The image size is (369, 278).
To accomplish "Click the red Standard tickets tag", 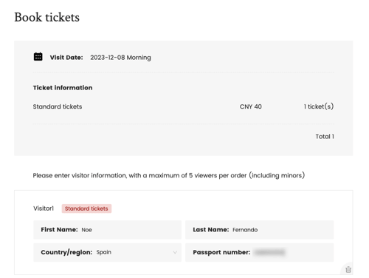I will 86,208.
